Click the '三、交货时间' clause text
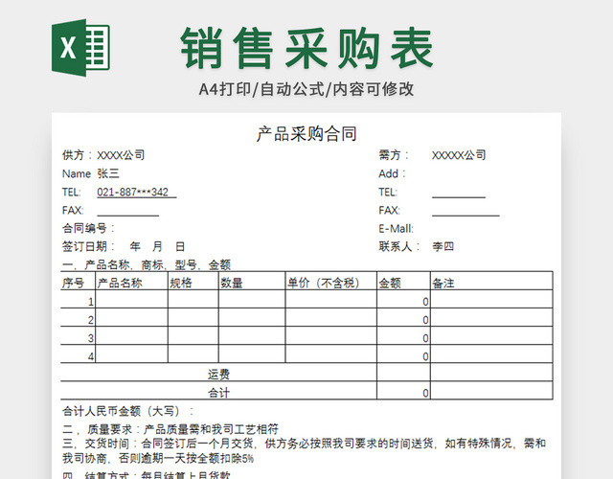Viewport: 613px width, 479px height. pyautogui.click(x=304, y=450)
